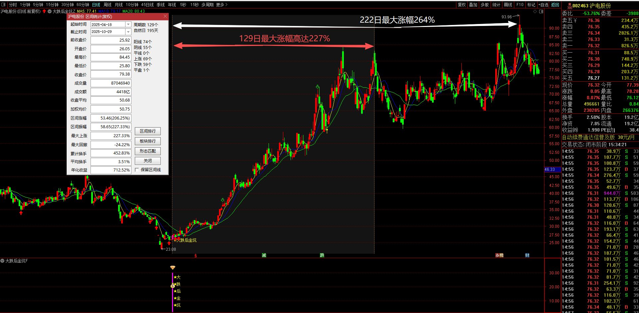The width and height of the screenshot is (639, 313).
Task: Switch to the 分时 chart tab
Action: pyautogui.click(x=13, y=5)
